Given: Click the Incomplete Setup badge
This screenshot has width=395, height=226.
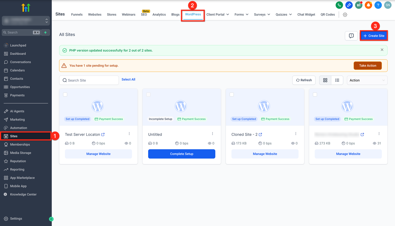Looking at the screenshot, I should pyautogui.click(x=161, y=119).
